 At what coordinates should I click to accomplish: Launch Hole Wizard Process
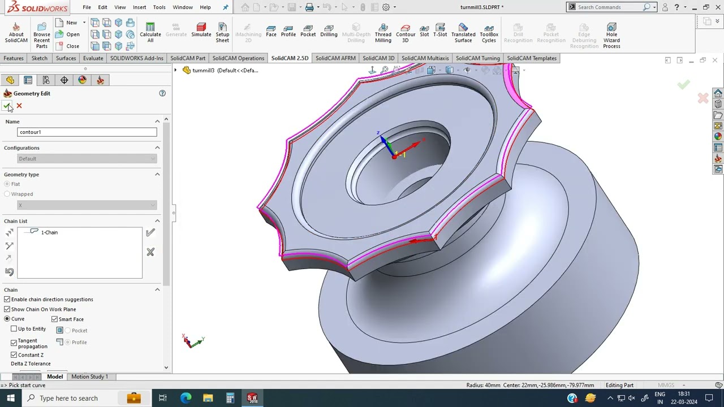click(611, 36)
